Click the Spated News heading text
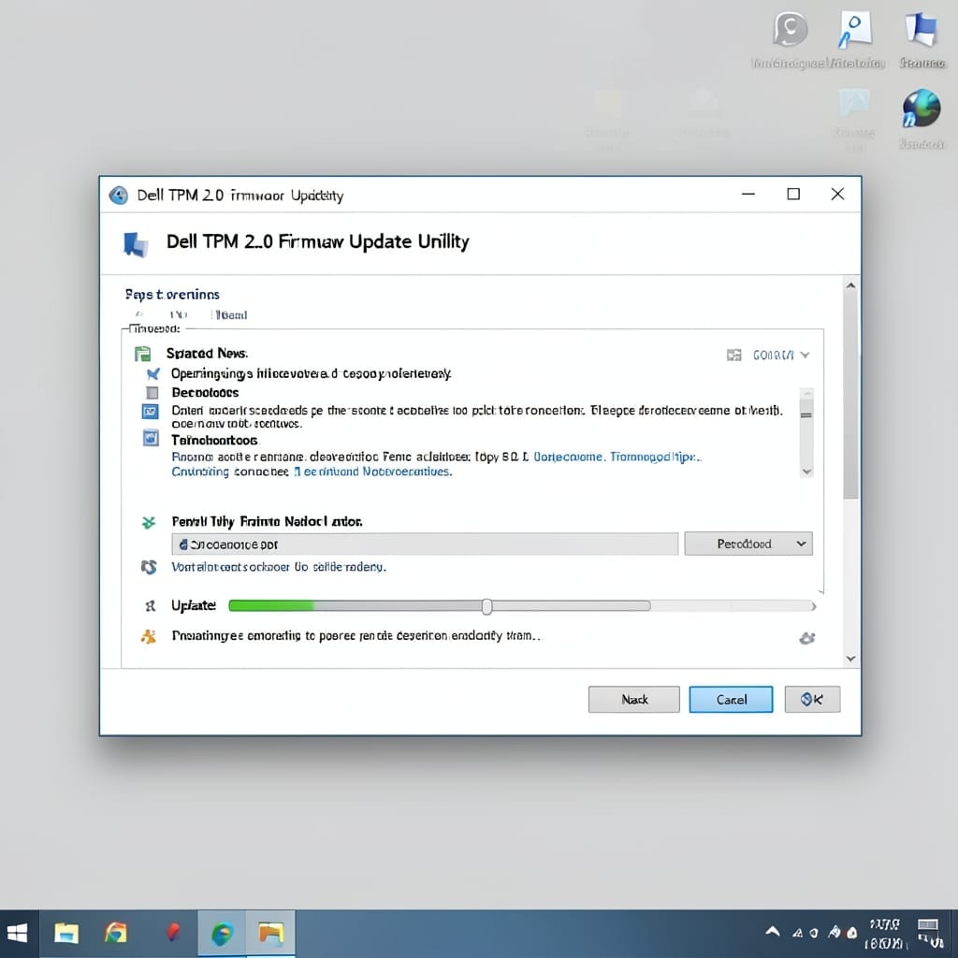The width and height of the screenshot is (958, 958). pos(207,353)
